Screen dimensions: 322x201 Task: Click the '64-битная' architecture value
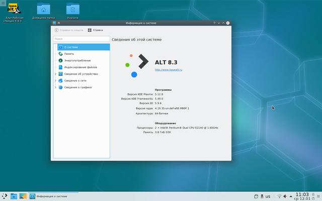click(162, 114)
